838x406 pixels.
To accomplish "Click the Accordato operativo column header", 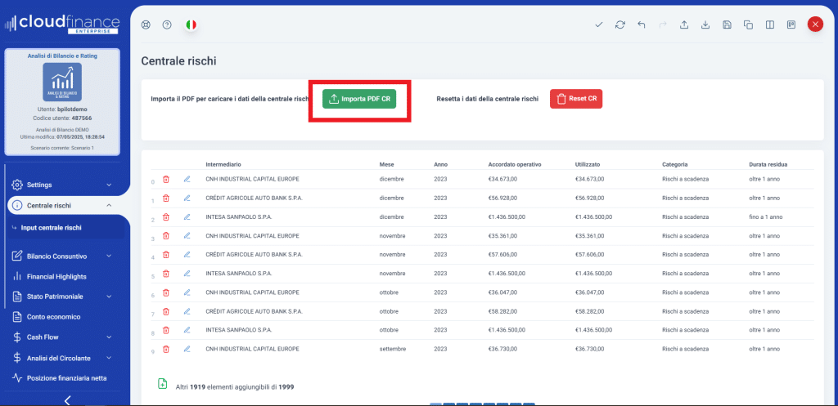I will (x=516, y=164).
